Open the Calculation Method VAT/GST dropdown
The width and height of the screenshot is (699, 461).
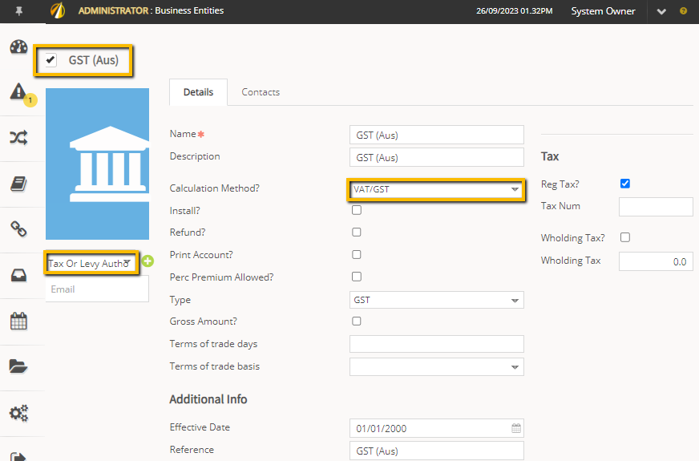pos(436,189)
